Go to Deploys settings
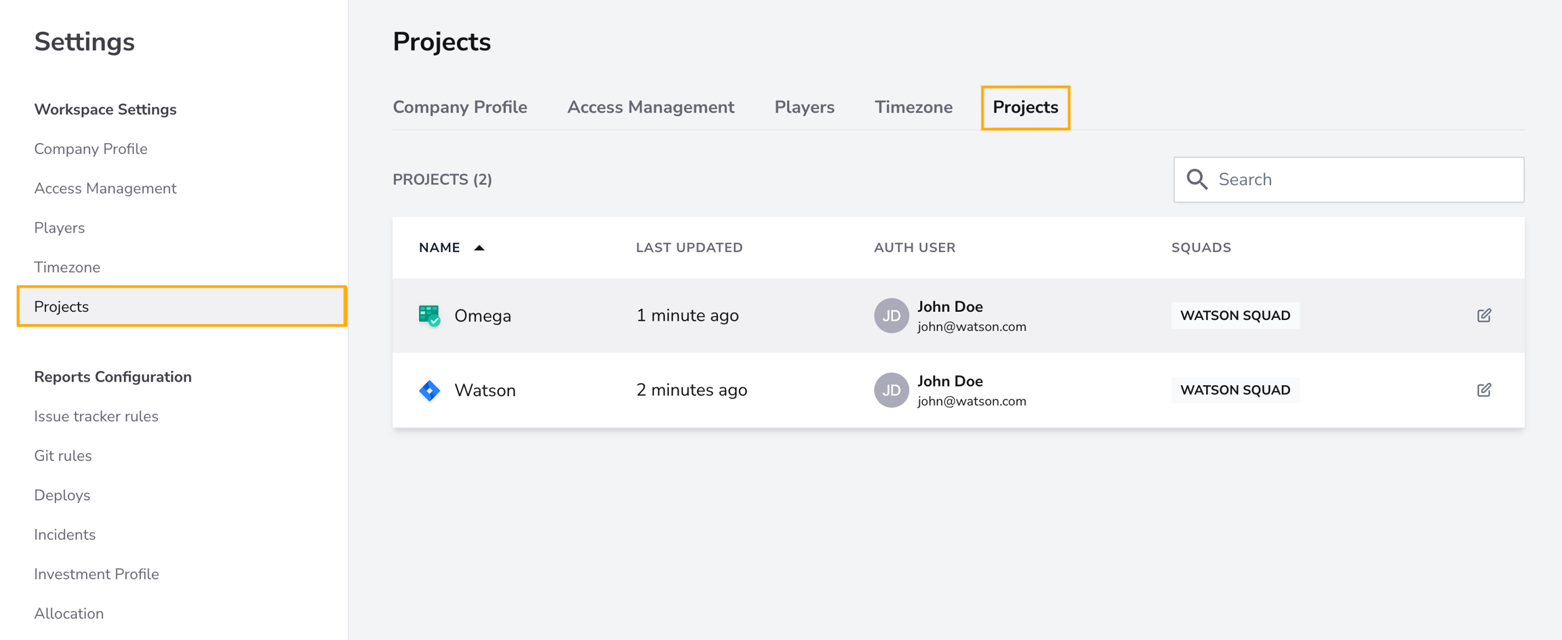The image size is (1562, 640). [x=62, y=496]
